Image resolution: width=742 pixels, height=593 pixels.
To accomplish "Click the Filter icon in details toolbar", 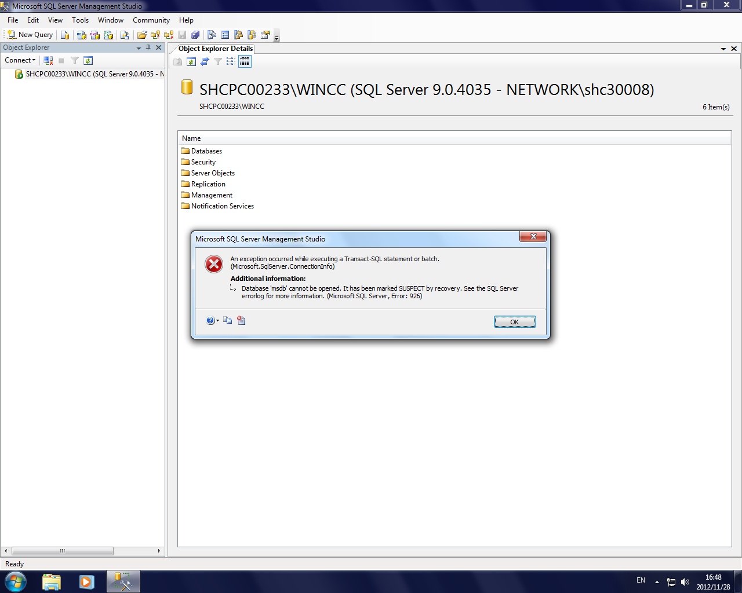I will coord(218,61).
